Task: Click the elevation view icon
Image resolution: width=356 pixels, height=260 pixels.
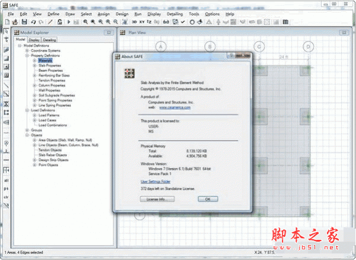Action: coord(149,22)
